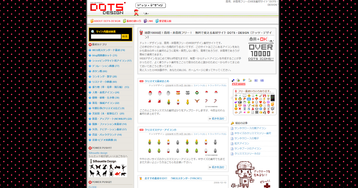Open ABOUT DOTS-DESIGN in navigation bar

point(106,21)
